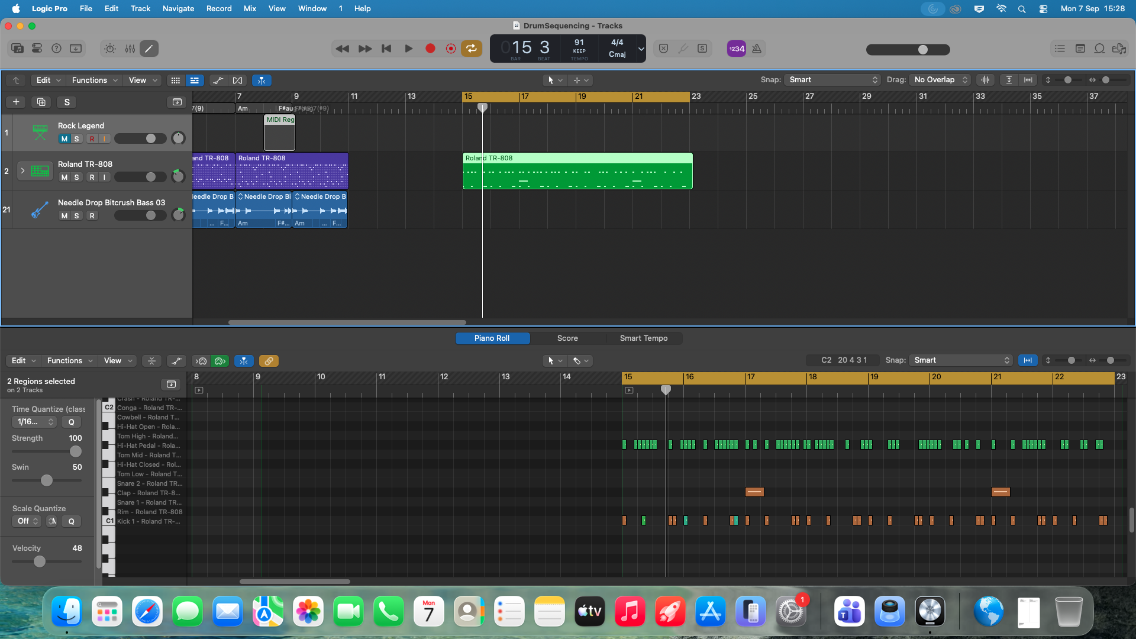Viewport: 1136px width, 639px height.
Task: Open the Tracks area Edit menu
Action: [49, 80]
